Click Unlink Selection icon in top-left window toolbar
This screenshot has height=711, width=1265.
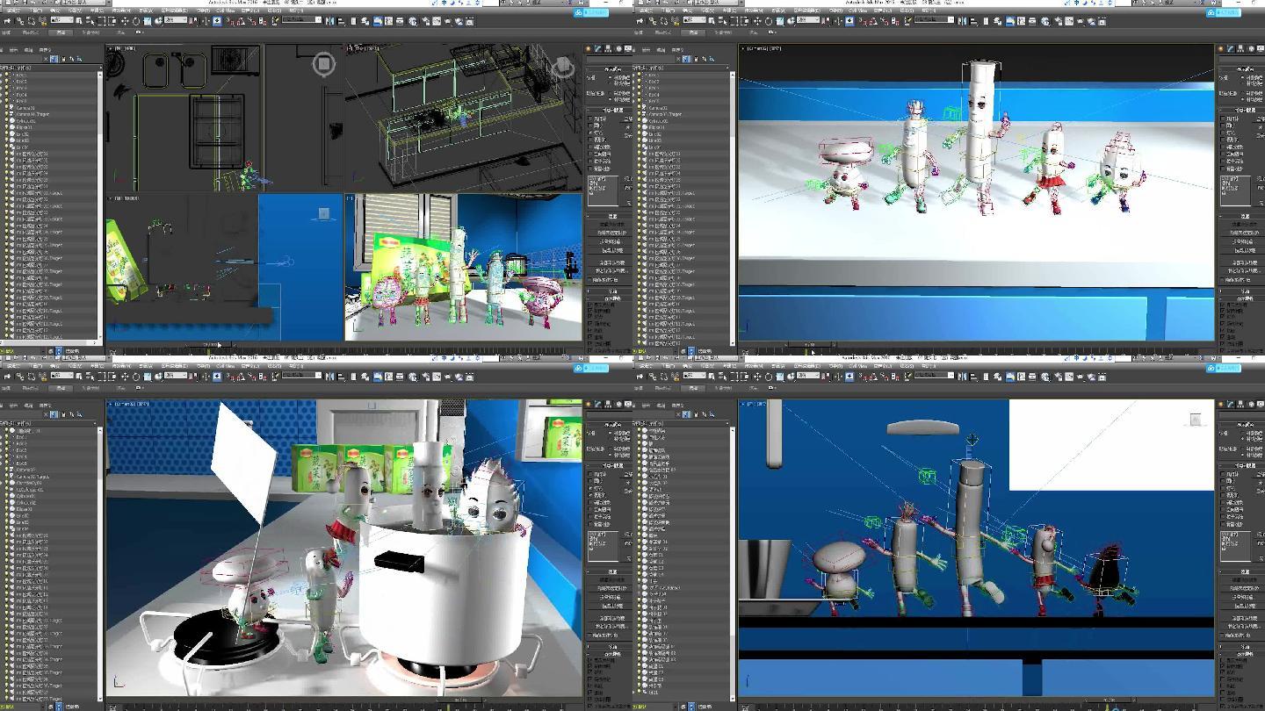pos(32,20)
